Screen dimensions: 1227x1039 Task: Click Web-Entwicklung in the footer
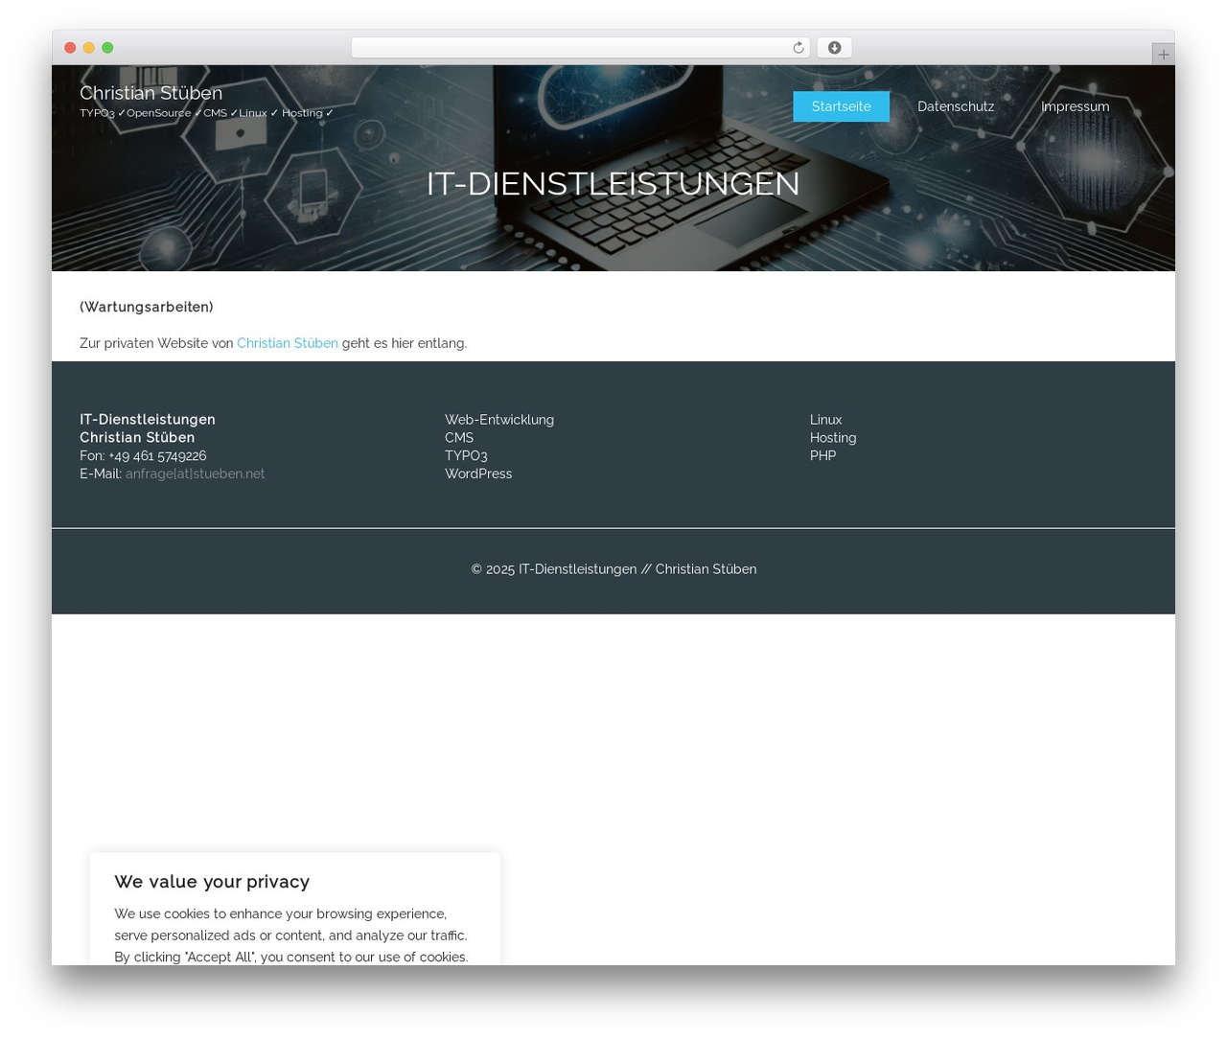(x=499, y=420)
